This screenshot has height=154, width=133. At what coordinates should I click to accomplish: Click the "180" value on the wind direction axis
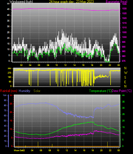[9, 77]
